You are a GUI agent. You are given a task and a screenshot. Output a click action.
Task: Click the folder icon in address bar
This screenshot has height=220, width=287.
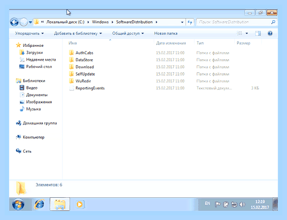point(37,22)
